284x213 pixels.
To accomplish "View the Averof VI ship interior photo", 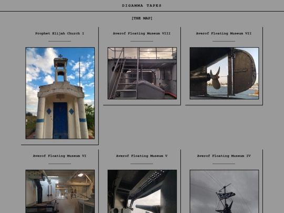I will (x=60, y=191).
